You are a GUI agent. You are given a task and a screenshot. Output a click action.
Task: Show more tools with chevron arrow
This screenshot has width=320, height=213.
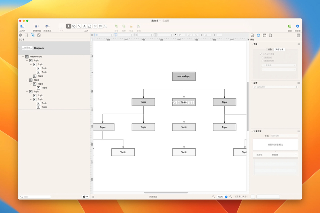pos(105,26)
